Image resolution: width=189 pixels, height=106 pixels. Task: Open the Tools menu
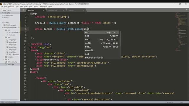click(31, 7)
